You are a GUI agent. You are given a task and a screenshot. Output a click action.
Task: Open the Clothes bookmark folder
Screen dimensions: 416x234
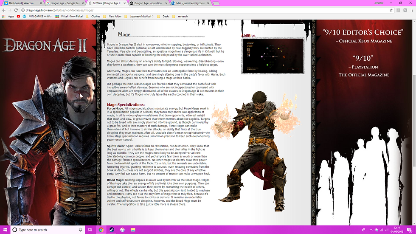tap(93, 16)
